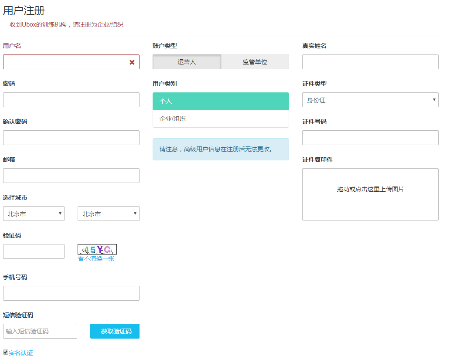Select 监管单位 account type
Screen dimensions: 450x363
click(255, 62)
